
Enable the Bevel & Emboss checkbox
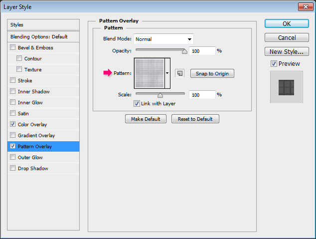12,47
